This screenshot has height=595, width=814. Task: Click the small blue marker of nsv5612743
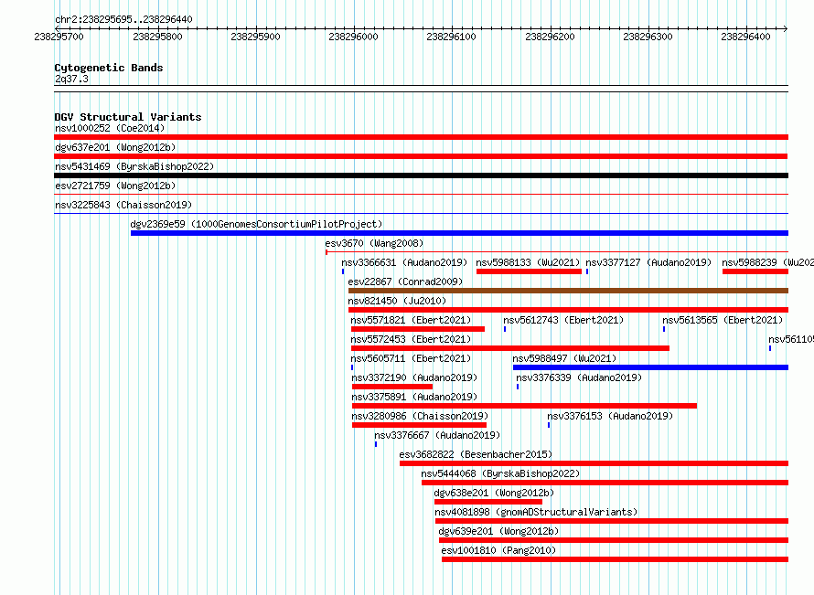(505, 329)
